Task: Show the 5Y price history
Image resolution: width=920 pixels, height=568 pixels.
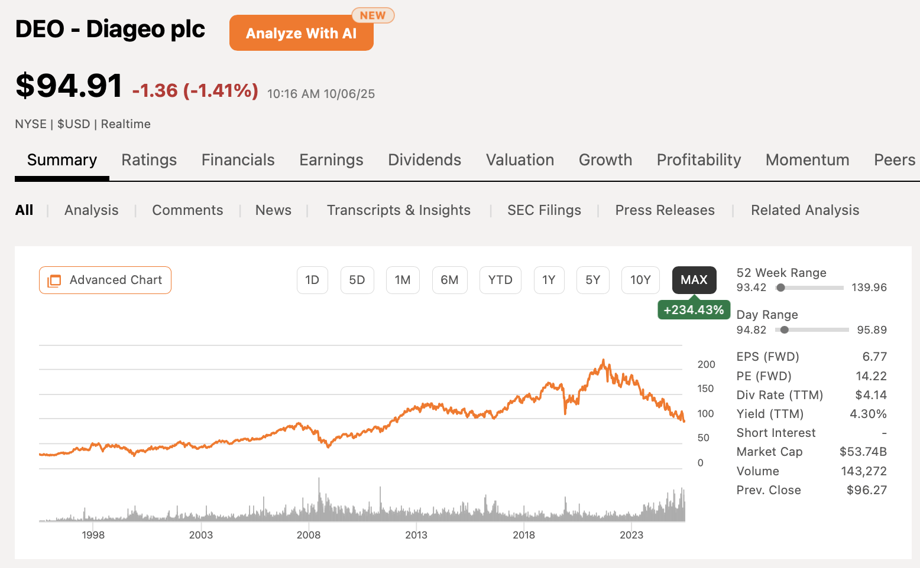Action: coord(592,280)
